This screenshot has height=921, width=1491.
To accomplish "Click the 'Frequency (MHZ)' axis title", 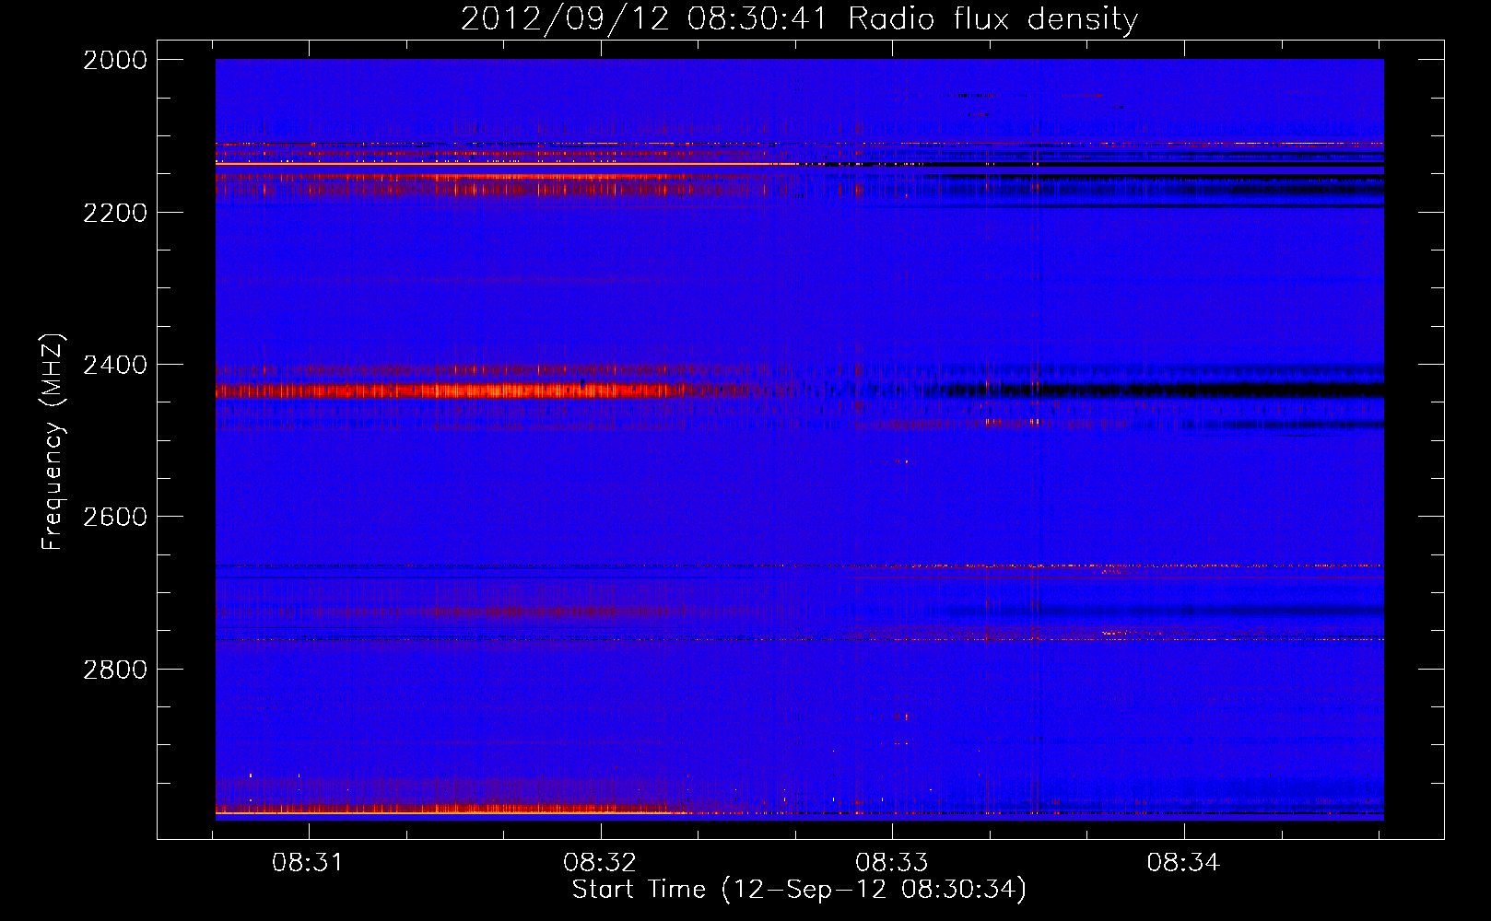I will (x=53, y=442).
